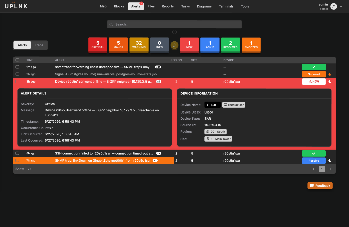Viewport: 349px width, 227px height.
Task: Click the snmptrapd forwarding chain alert text
Action: click(x=104, y=67)
